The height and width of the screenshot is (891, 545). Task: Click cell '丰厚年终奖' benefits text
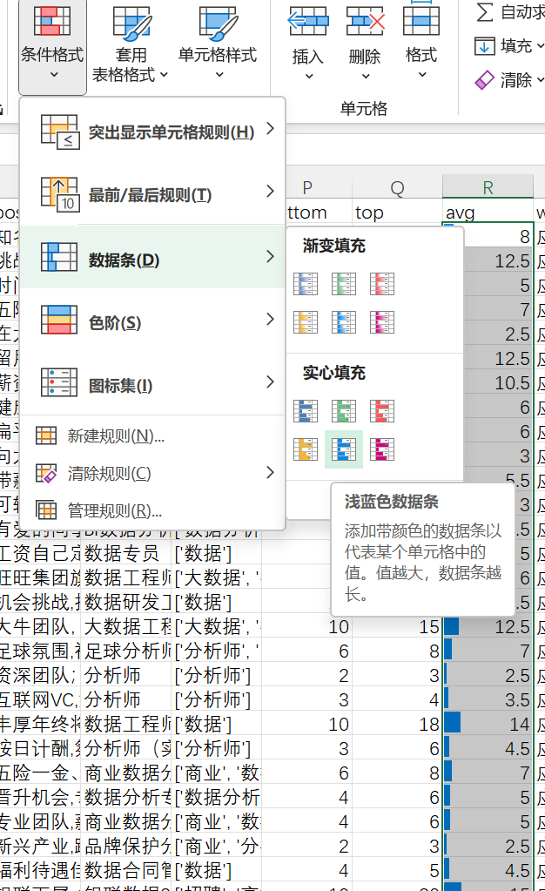pyautogui.click(x=40, y=724)
